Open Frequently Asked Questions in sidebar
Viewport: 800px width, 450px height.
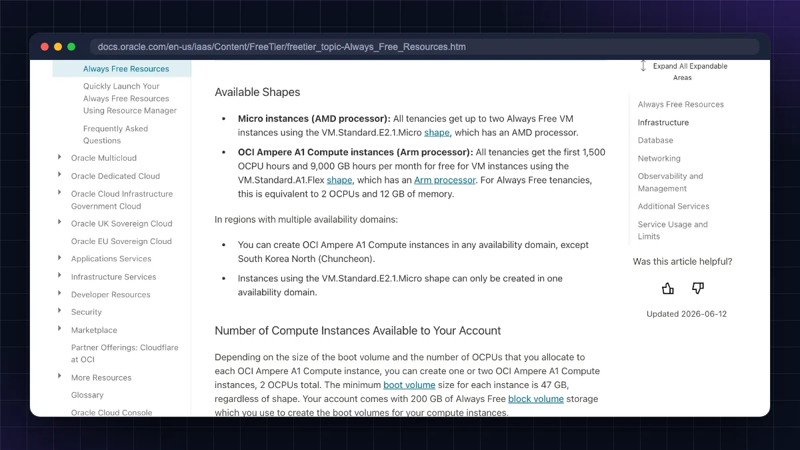(x=115, y=135)
